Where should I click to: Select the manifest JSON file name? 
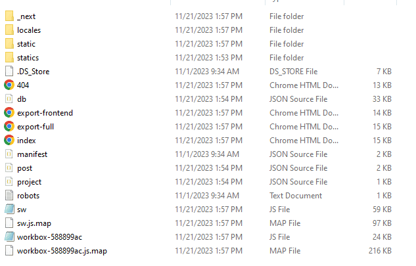tap(32, 154)
